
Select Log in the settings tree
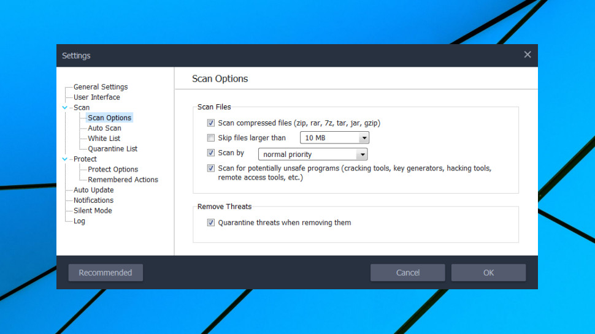tap(79, 221)
